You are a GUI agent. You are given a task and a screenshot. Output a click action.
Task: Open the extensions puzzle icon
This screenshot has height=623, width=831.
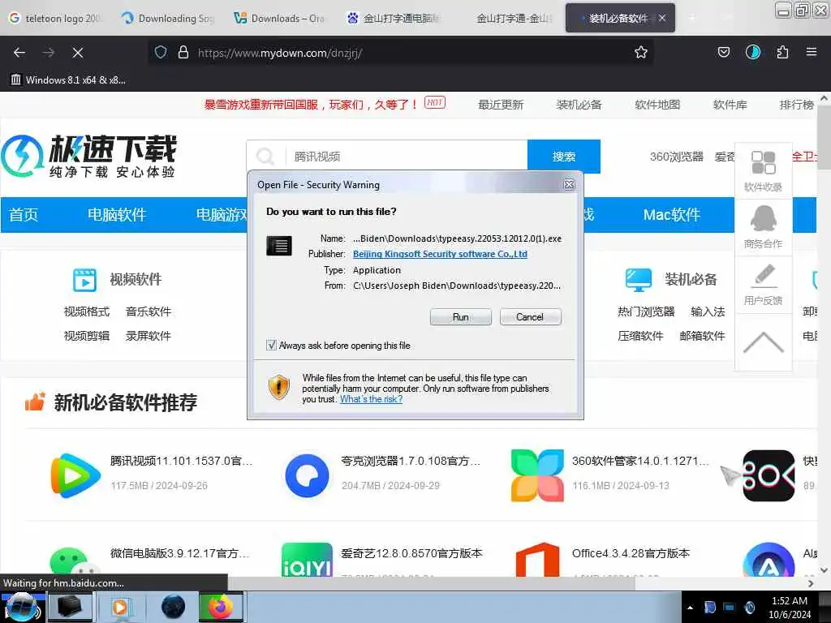pyautogui.click(x=782, y=52)
